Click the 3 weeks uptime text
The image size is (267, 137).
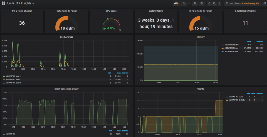[x=156, y=23]
